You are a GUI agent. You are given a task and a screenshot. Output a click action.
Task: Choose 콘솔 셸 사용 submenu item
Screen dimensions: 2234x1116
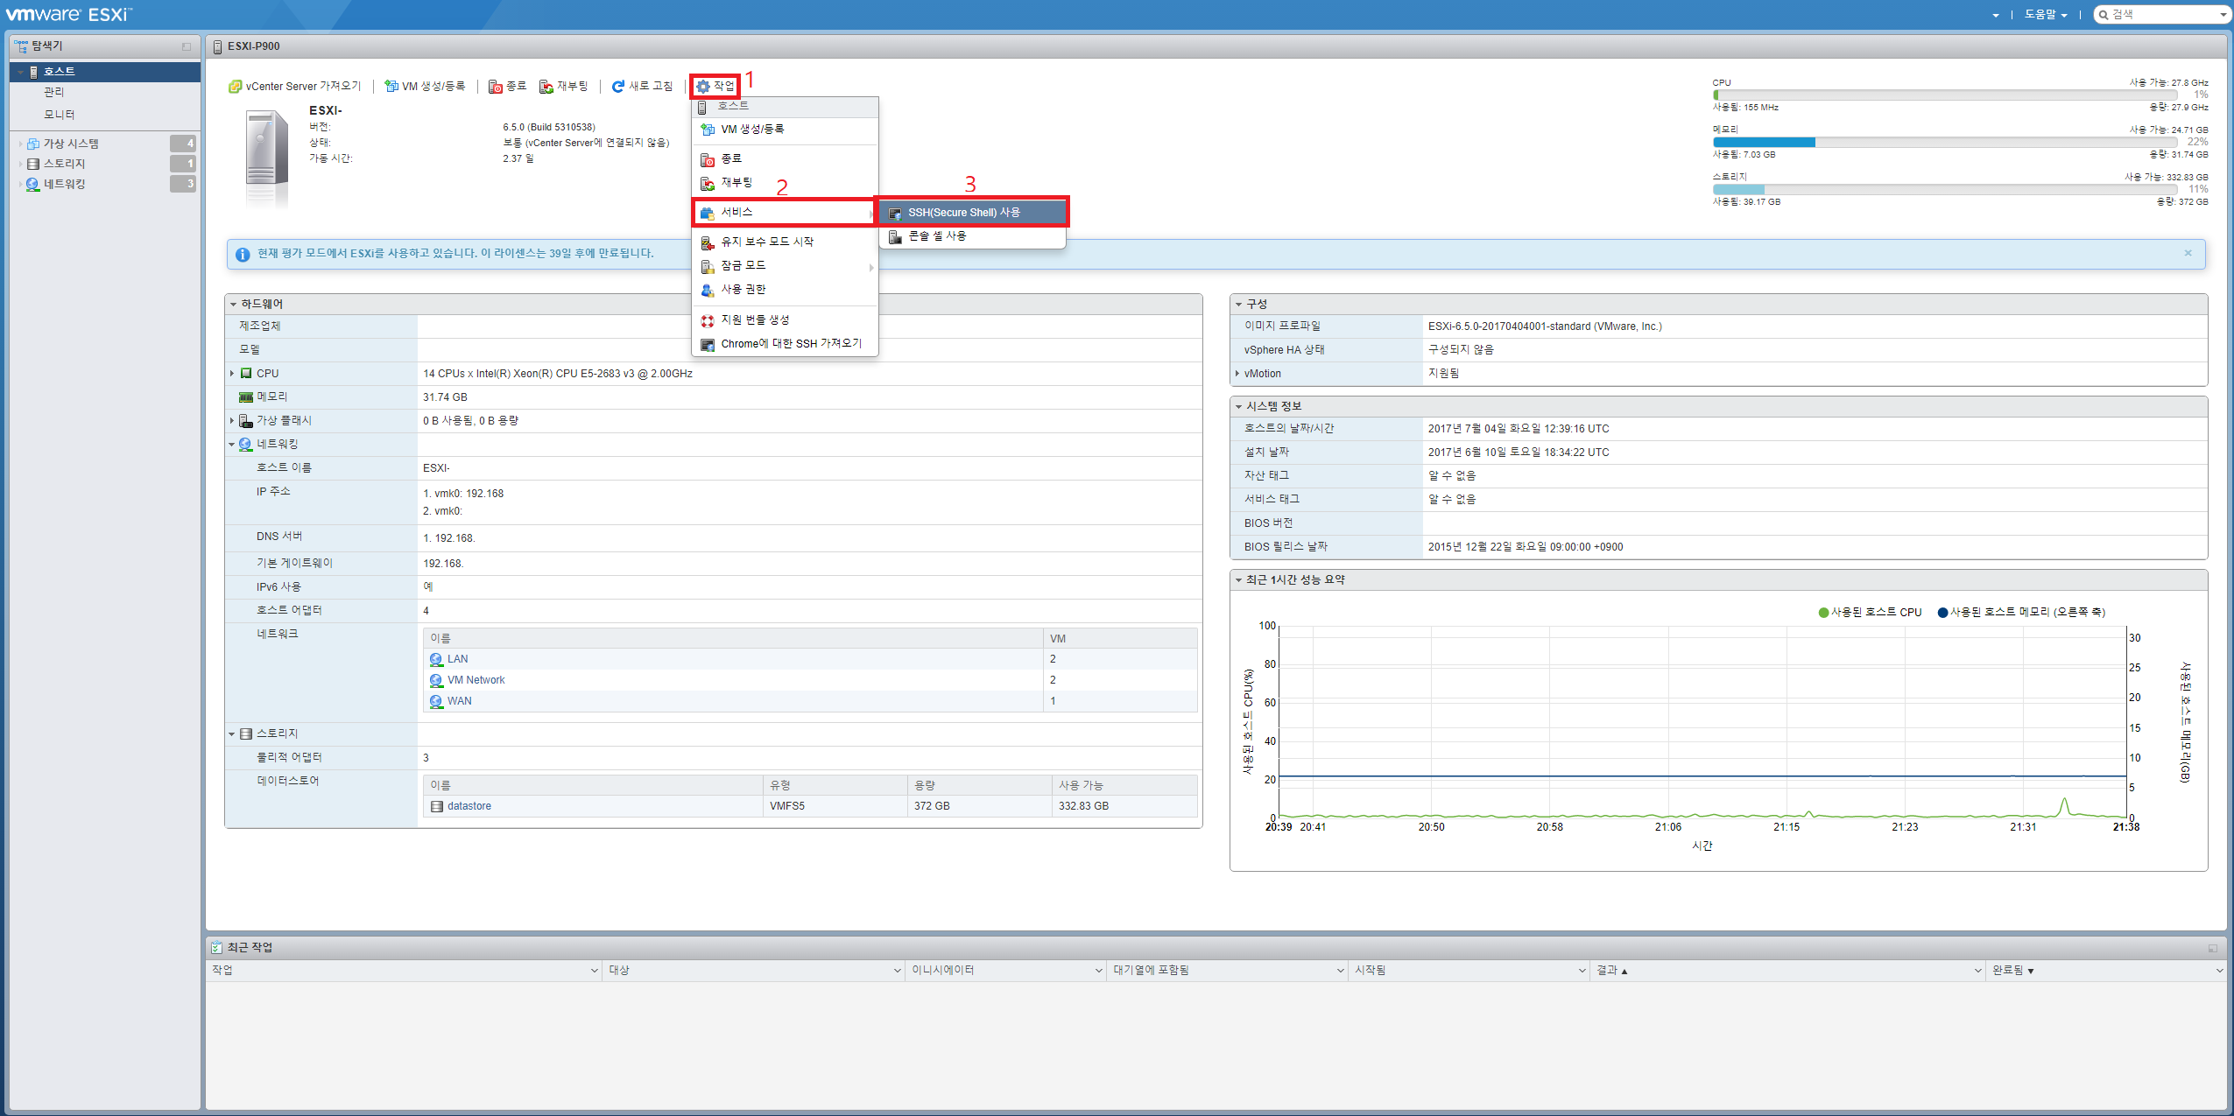[972, 236]
